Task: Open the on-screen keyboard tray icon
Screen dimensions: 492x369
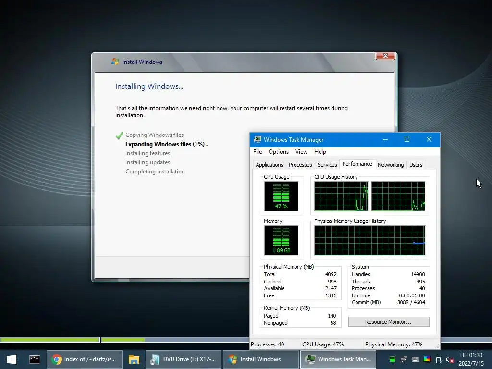Action: tap(416, 359)
